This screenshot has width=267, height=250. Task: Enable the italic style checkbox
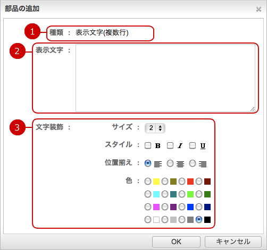tap(170, 145)
